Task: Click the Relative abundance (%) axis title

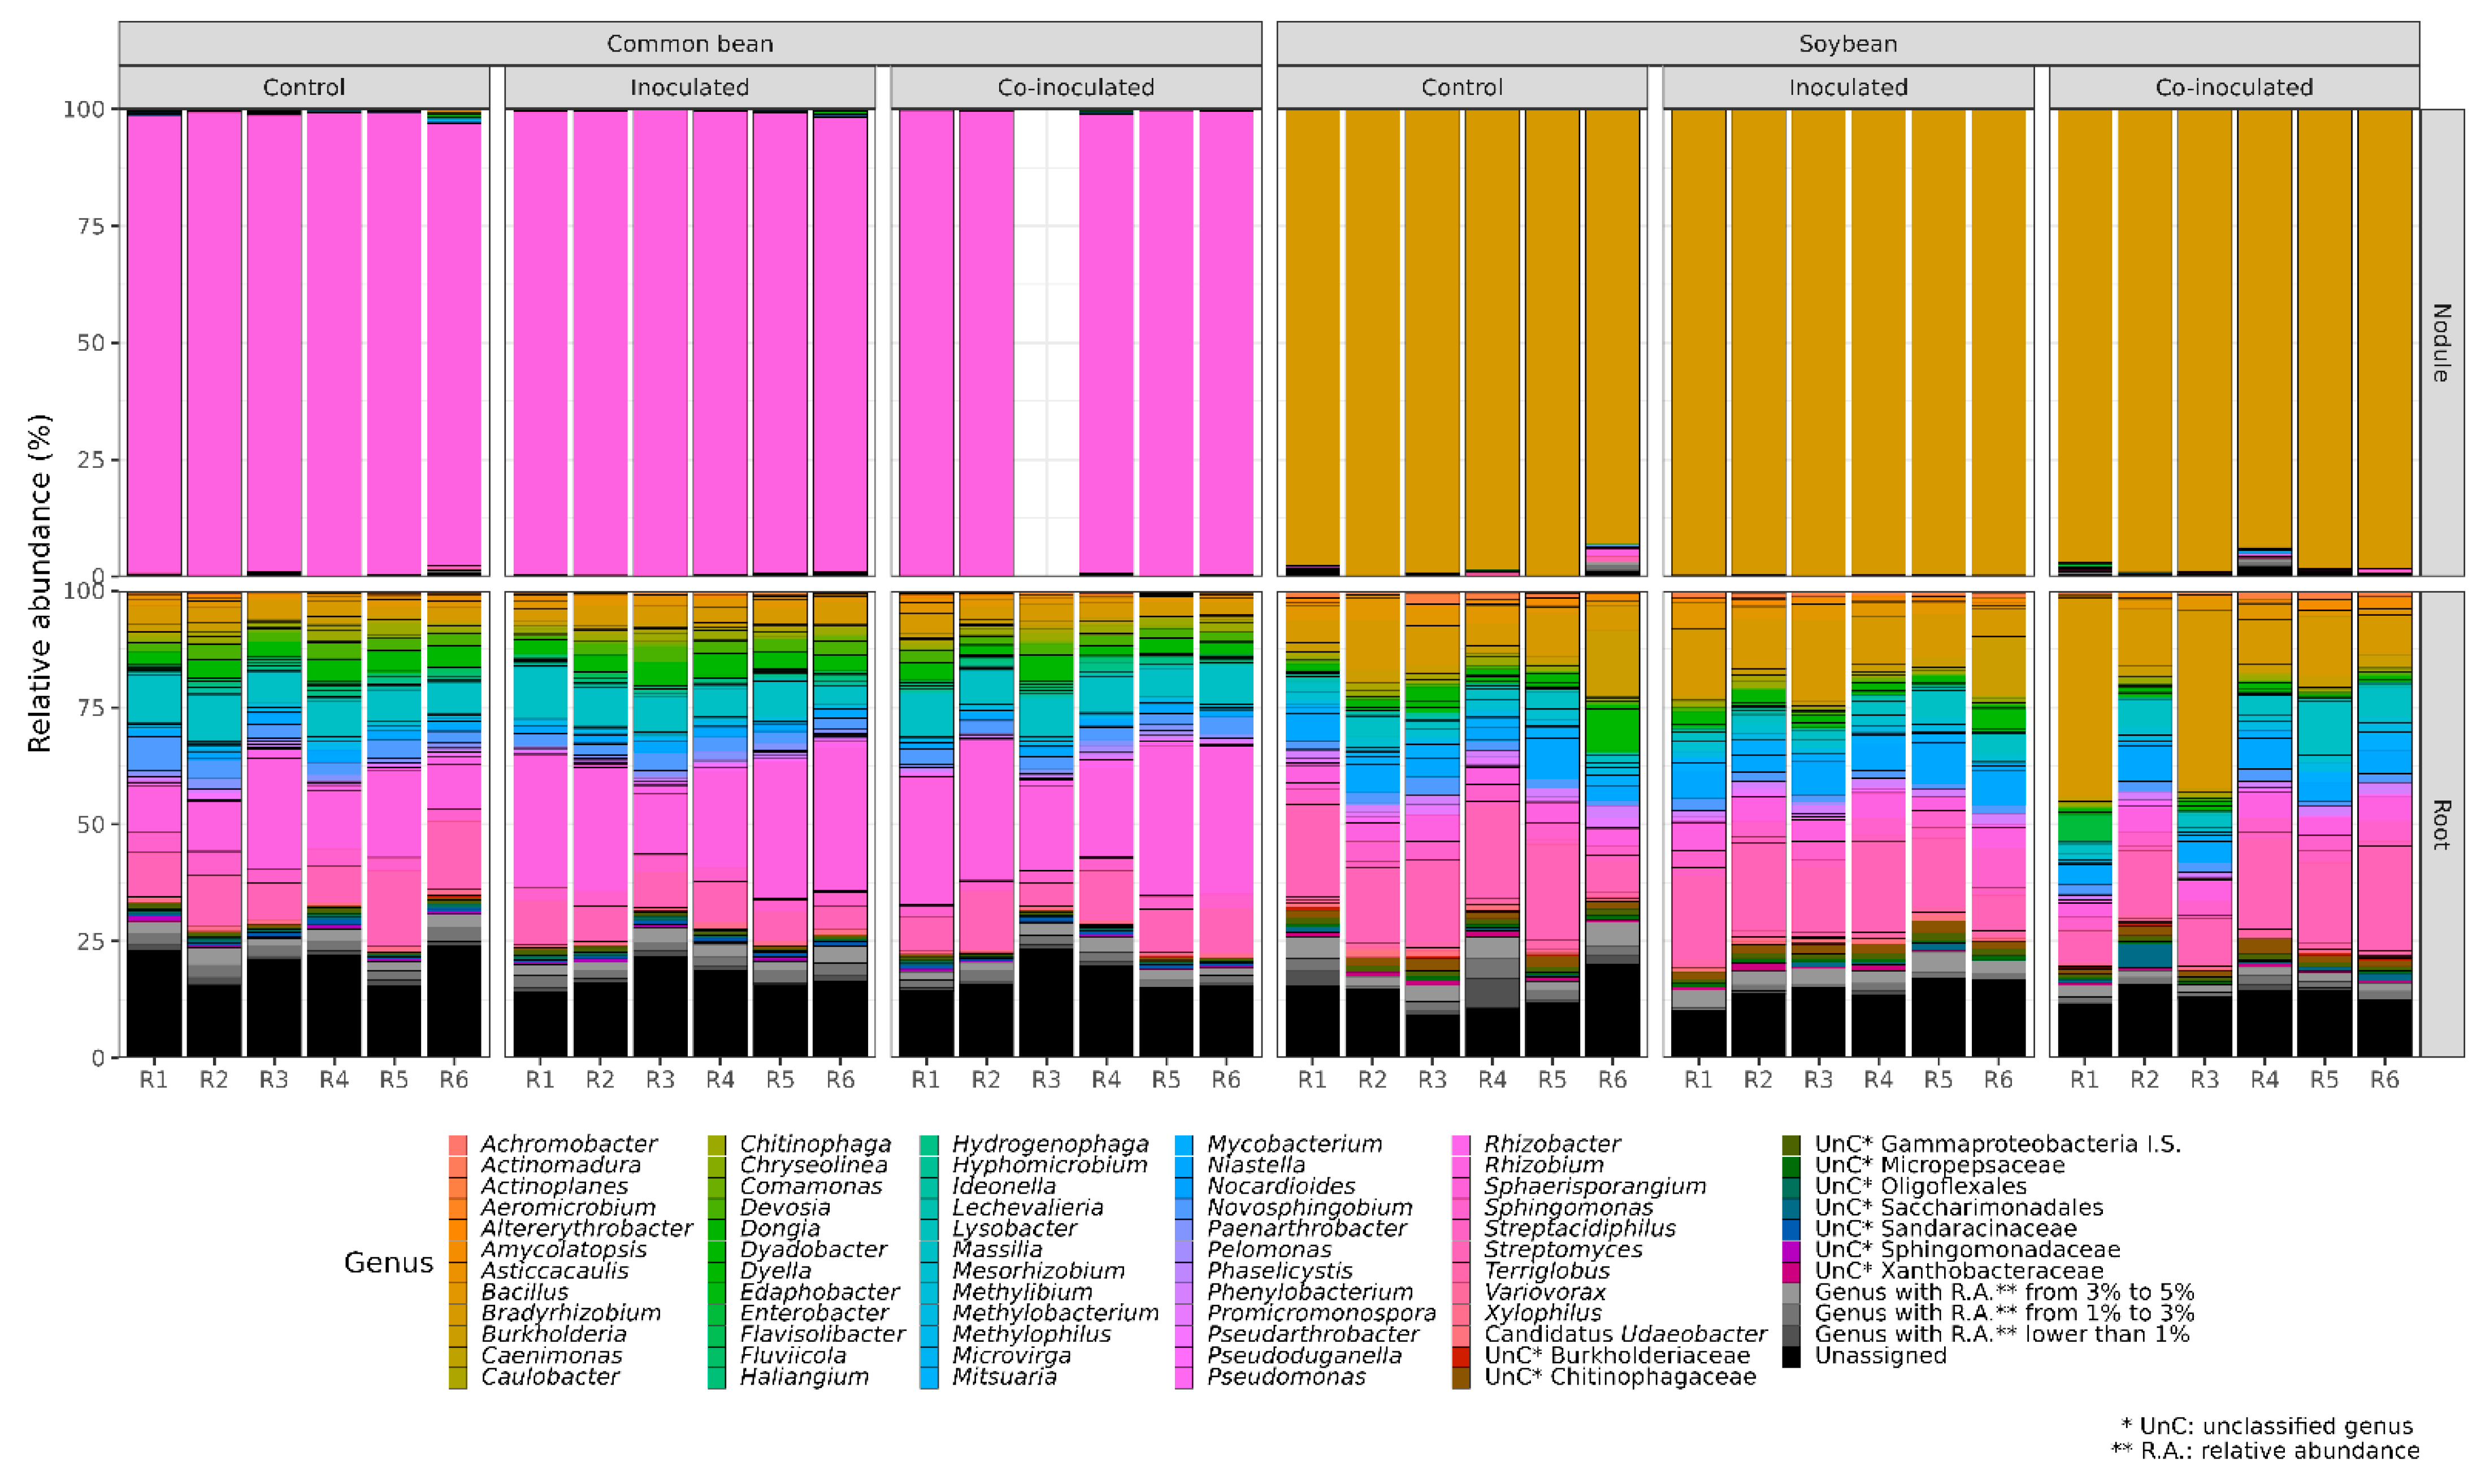Action: coord(39,583)
